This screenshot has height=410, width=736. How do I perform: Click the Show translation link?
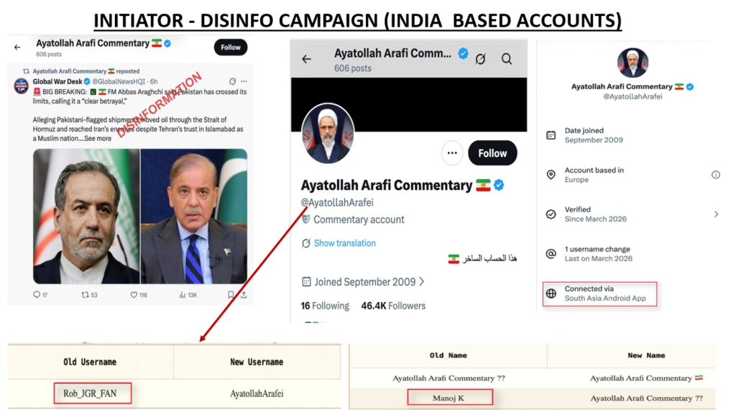344,243
